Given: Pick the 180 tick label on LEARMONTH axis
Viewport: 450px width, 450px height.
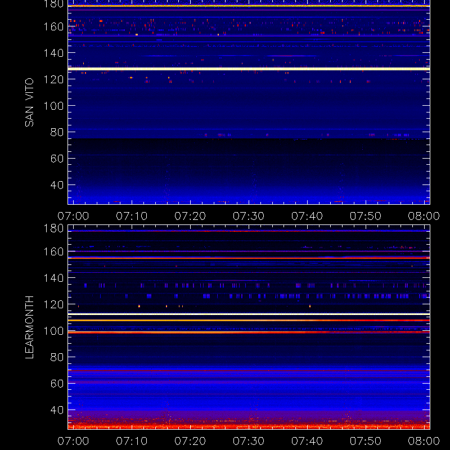Looking at the screenshot, I should [x=53, y=228].
